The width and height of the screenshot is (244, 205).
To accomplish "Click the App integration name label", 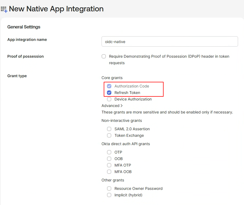I will [x=27, y=40].
